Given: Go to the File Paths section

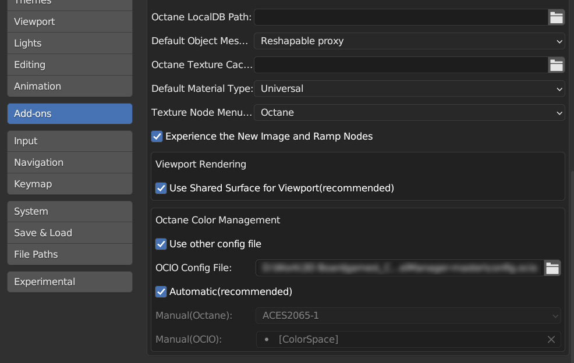Looking at the screenshot, I should pyautogui.click(x=69, y=254).
